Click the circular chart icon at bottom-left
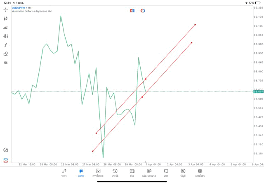The height and width of the screenshot is (184, 264). click(x=6, y=150)
